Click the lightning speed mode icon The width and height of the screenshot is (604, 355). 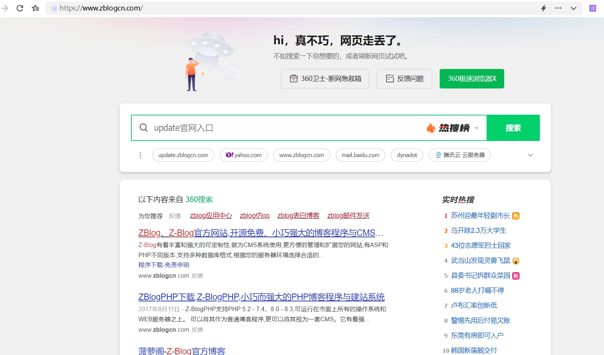tap(544, 8)
